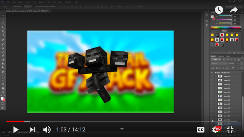Select the Clone Stamp tool
The height and width of the screenshot is (137, 244).
tap(3, 48)
